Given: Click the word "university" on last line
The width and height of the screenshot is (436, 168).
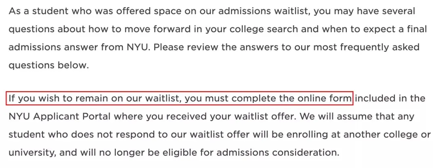Looking at the screenshot, I should pyautogui.click(x=31, y=153).
